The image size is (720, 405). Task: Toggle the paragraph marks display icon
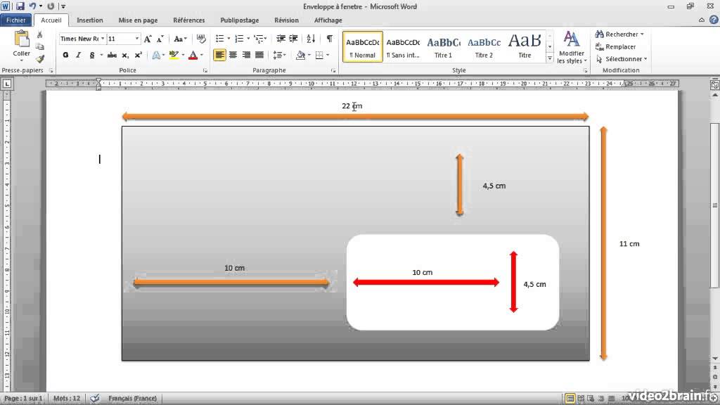click(x=330, y=39)
